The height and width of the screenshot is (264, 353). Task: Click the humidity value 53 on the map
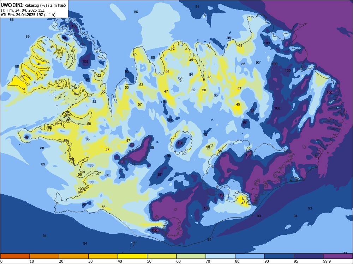click(x=141, y=84)
